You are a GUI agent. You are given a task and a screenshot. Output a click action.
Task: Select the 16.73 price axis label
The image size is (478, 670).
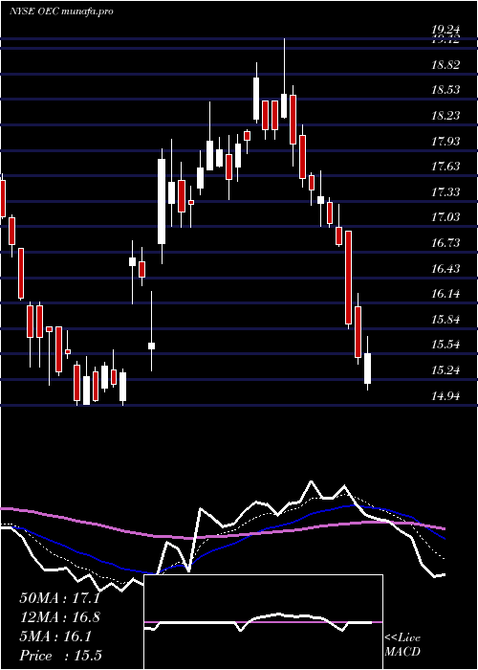445,243
